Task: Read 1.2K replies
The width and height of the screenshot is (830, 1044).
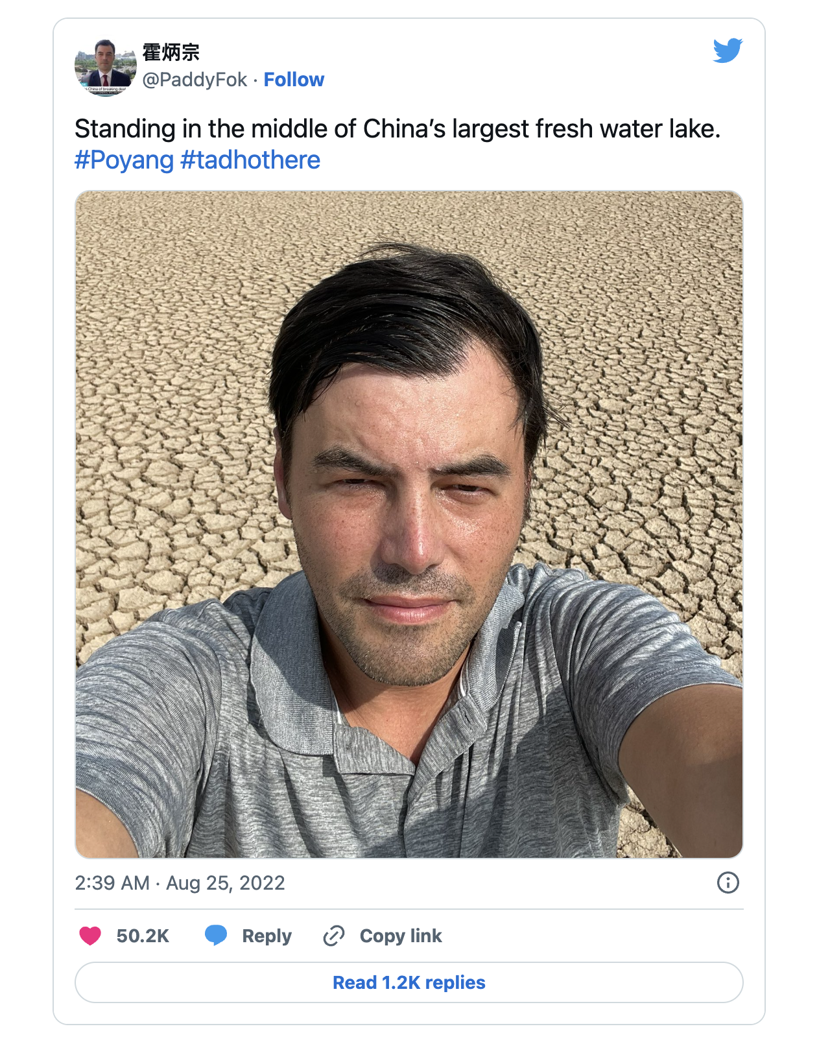Action: [x=409, y=982]
